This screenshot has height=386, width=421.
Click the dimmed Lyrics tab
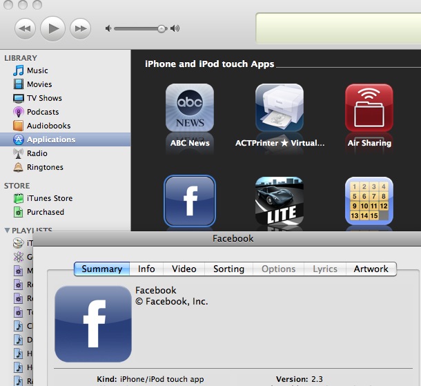325,269
